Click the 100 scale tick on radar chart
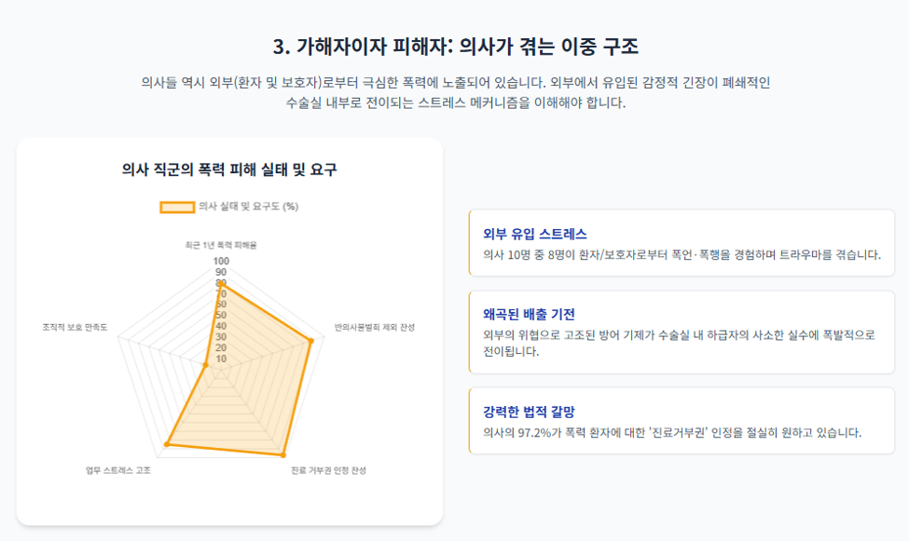The width and height of the screenshot is (909, 541). 221,262
